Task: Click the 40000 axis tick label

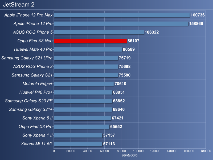Action: [88, 151]
